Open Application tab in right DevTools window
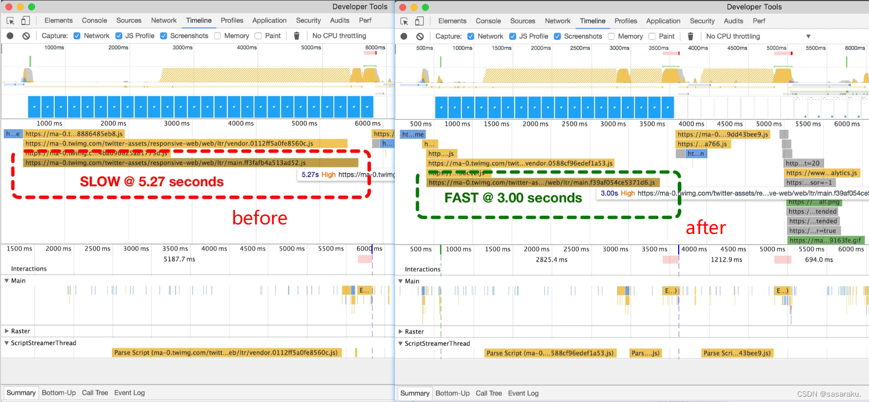869x402 pixels. click(x=663, y=21)
